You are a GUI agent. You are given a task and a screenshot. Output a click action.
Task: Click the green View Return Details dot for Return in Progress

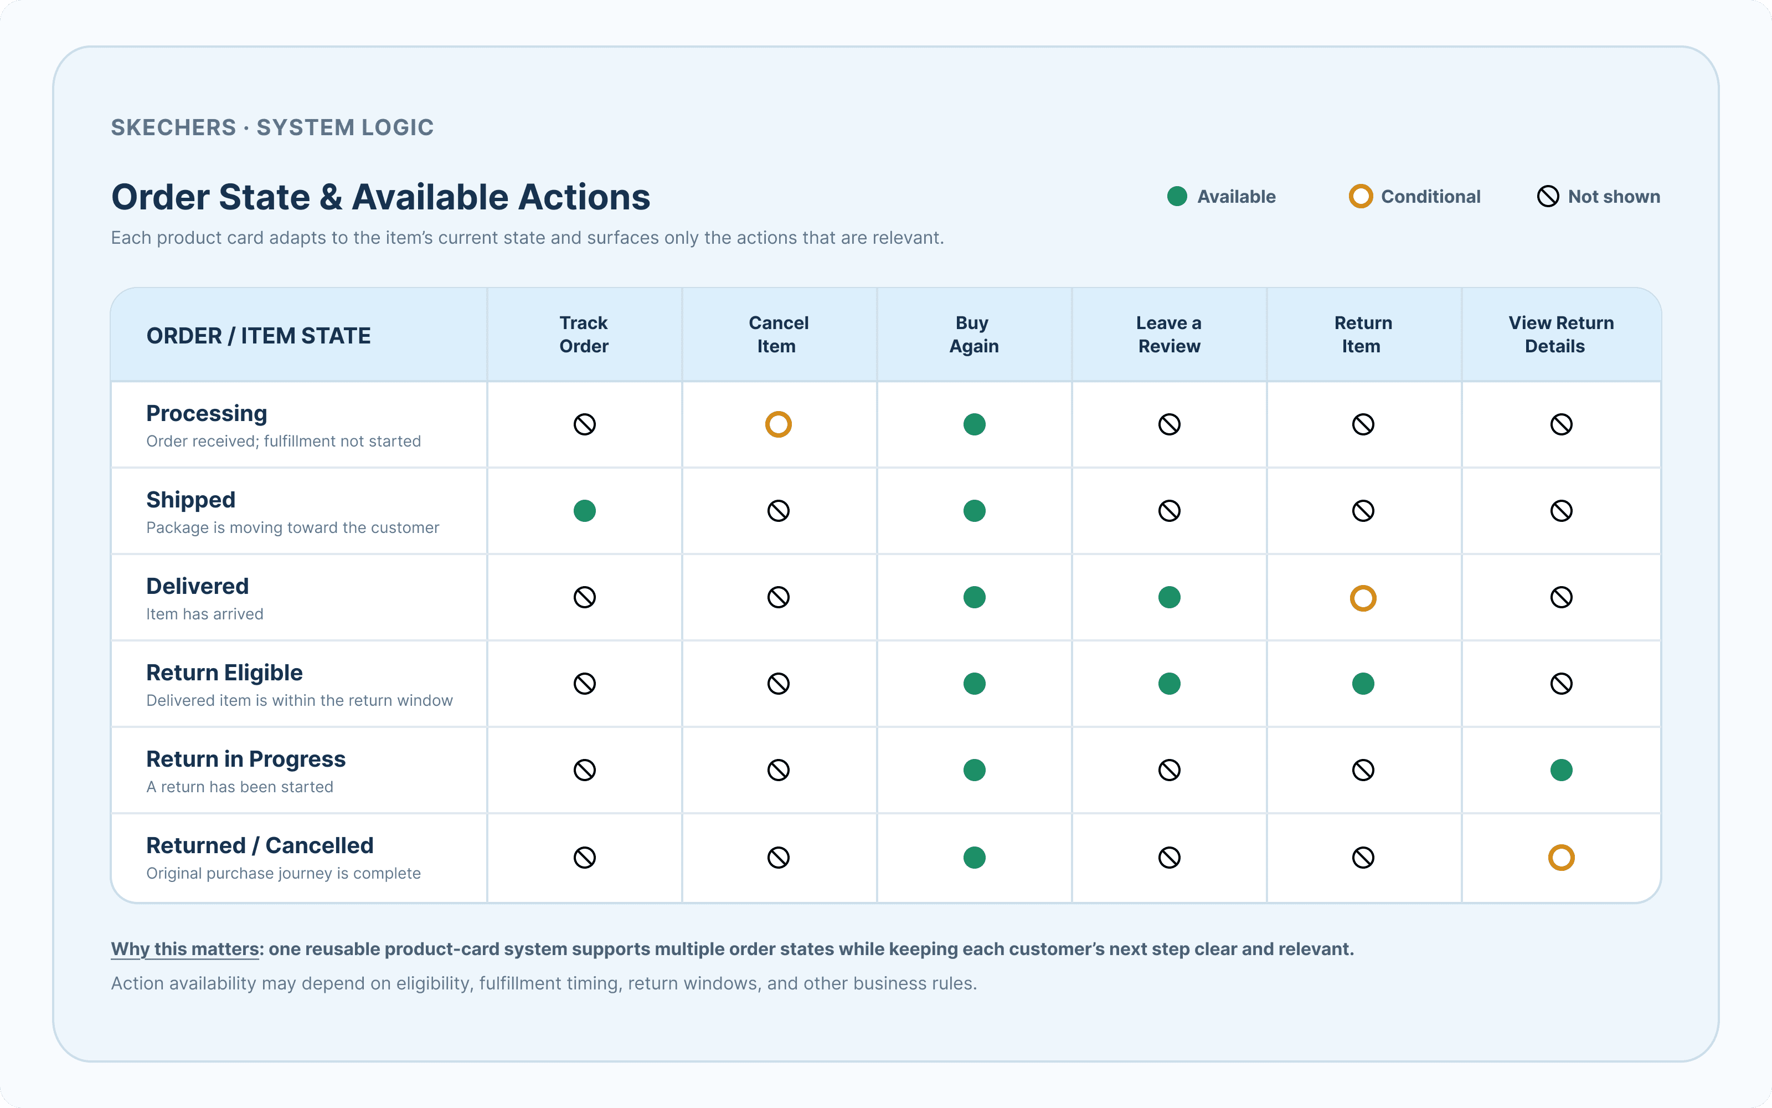pyautogui.click(x=1561, y=770)
